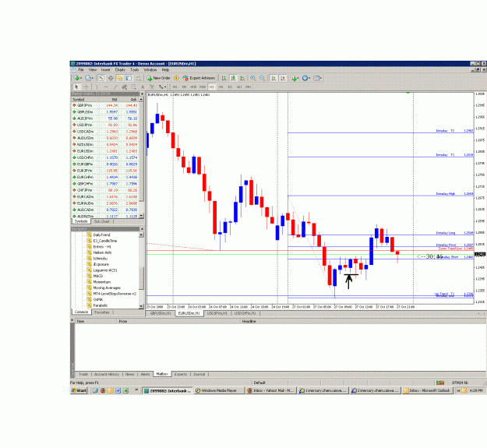
Task: Click the Windows Start button
Action: [x=79, y=390]
